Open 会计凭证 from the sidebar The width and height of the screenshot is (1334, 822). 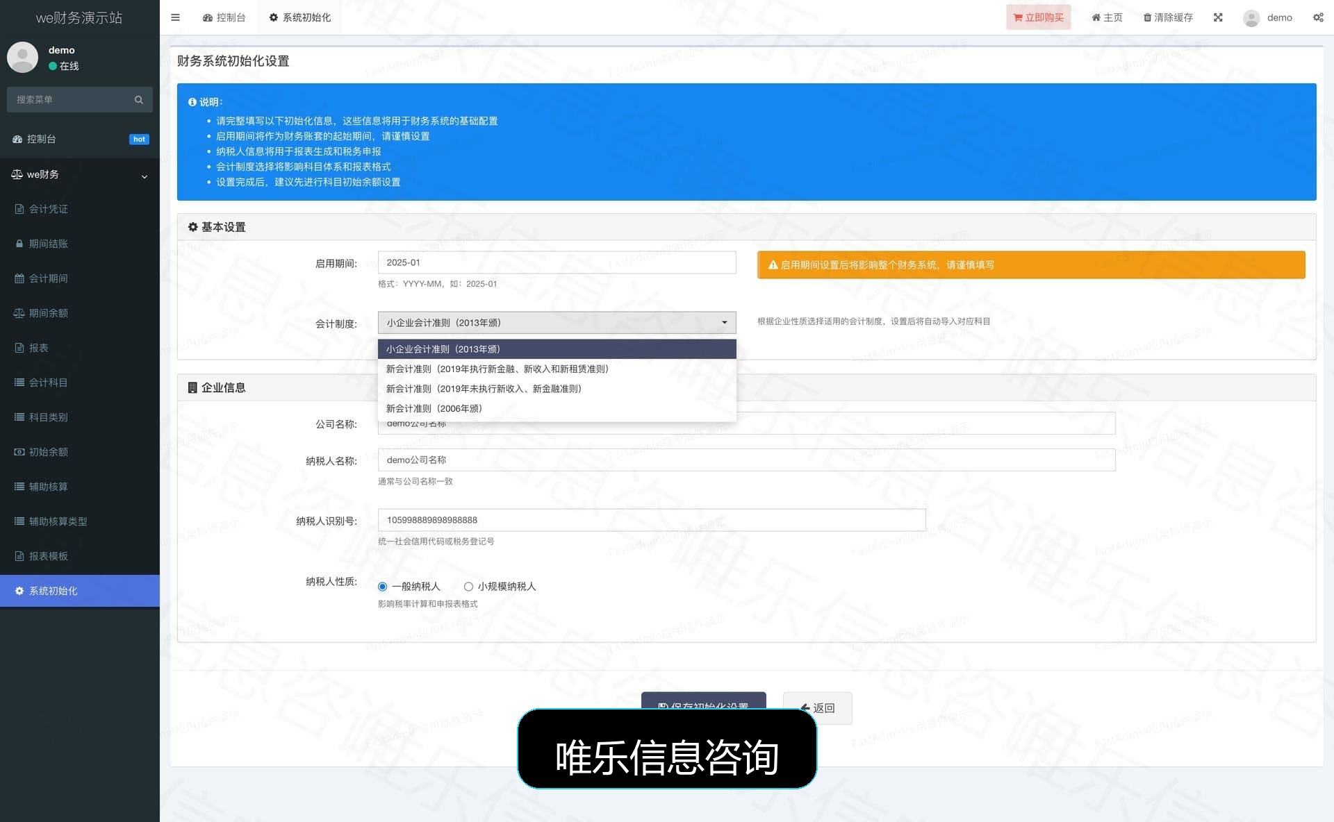click(x=80, y=209)
